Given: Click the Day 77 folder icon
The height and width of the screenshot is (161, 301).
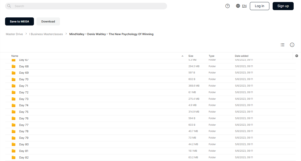Looking at the screenshot, I should [x=13, y=125].
